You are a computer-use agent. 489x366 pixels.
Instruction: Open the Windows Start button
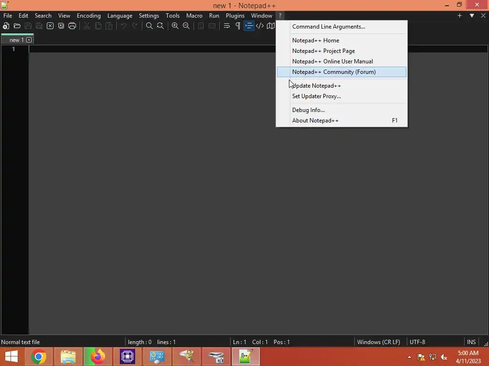pyautogui.click(x=11, y=356)
